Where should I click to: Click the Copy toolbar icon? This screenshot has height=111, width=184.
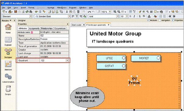(71, 12)
